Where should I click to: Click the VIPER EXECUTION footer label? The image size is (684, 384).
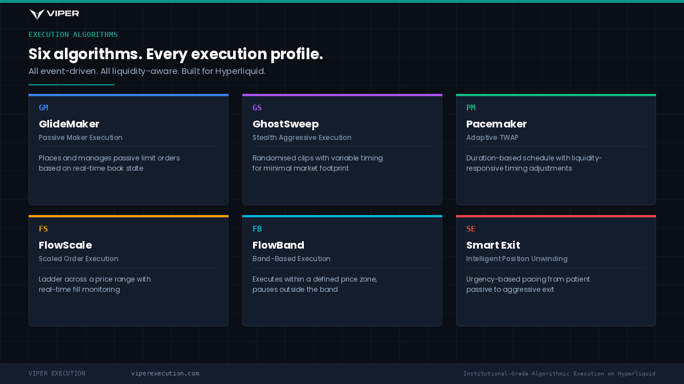click(x=57, y=374)
